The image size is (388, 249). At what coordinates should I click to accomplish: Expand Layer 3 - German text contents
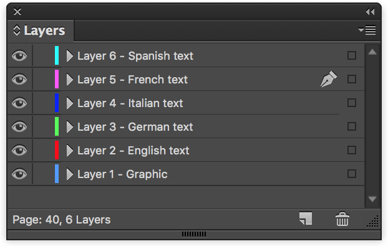pyautogui.click(x=70, y=127)
